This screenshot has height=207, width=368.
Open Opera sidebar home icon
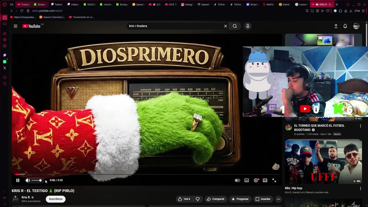click(x=5, y=18)
